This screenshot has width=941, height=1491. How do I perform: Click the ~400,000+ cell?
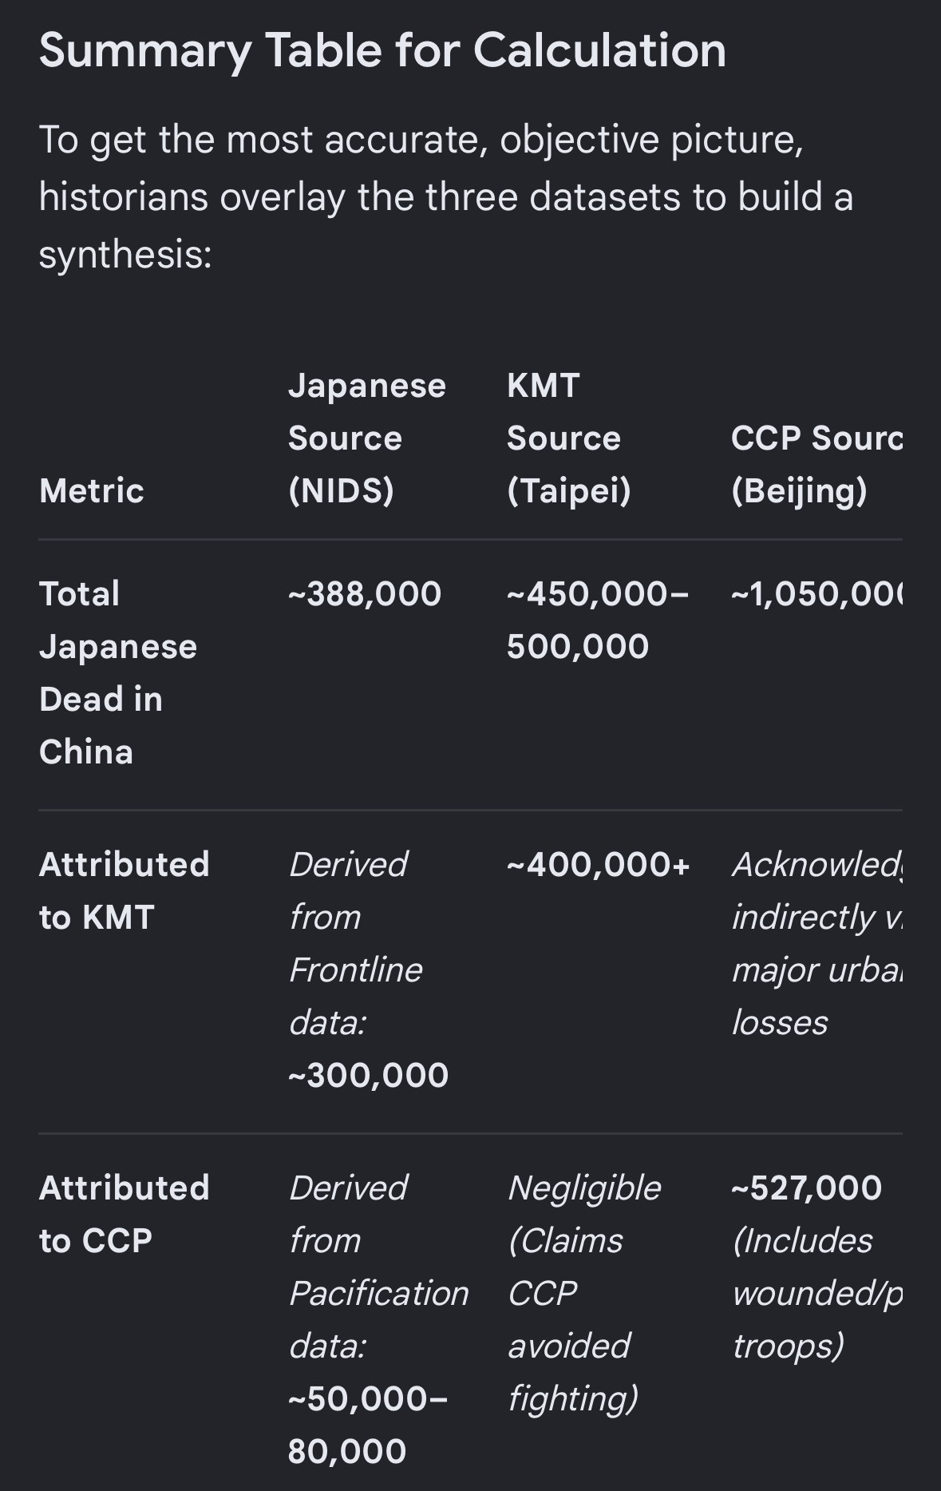(598, 864)
